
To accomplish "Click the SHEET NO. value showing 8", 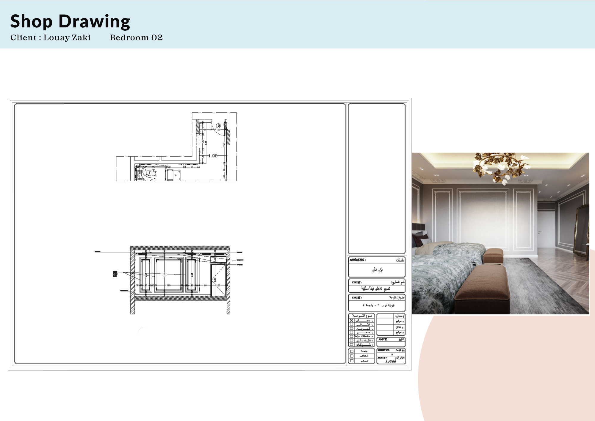I will (x=392, y=355).
